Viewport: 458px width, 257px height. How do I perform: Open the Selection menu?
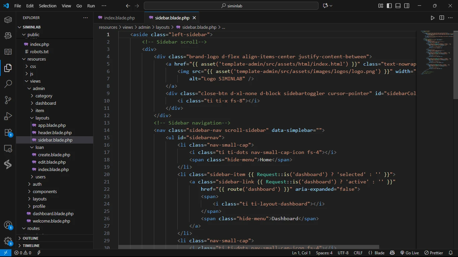click(48, 6)
